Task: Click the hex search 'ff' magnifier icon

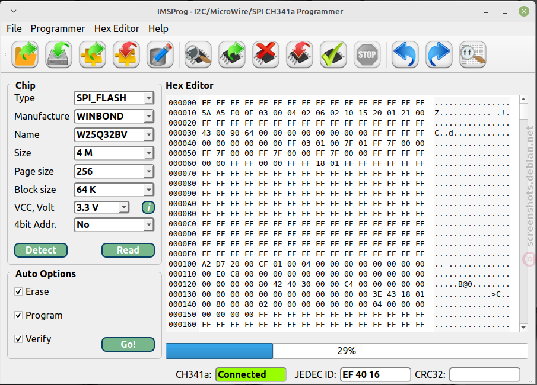Action: tap(472, 54)
